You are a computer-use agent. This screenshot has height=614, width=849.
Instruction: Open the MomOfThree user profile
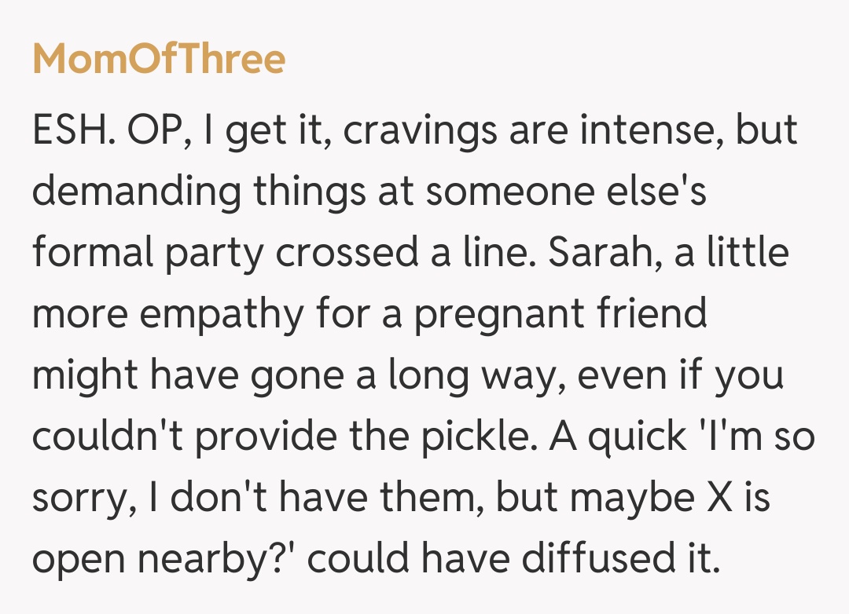tap(159, 59)
